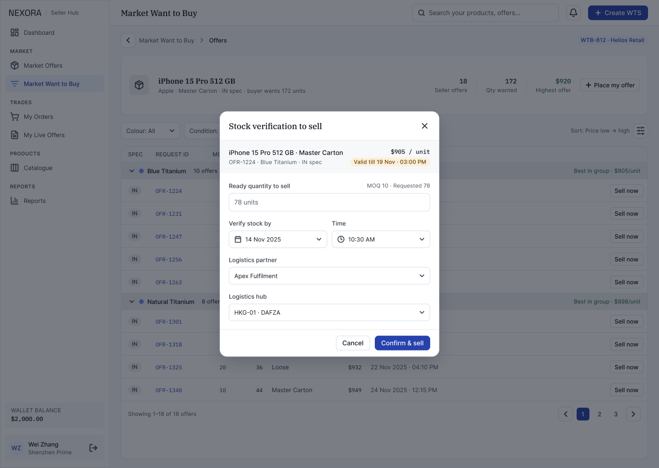
Task: Select page 1 in pagination
Action: [583, 414]
